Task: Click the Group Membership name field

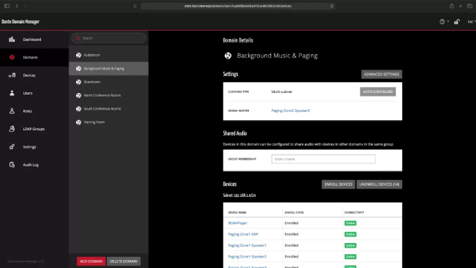Action: pyautogui.click(x=323, y=159)
